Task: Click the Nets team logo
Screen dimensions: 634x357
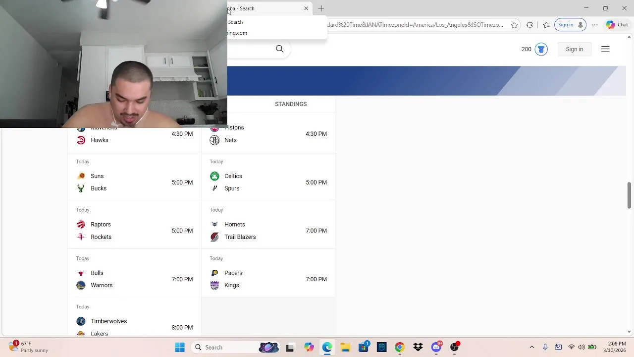Action: (214, 140)
